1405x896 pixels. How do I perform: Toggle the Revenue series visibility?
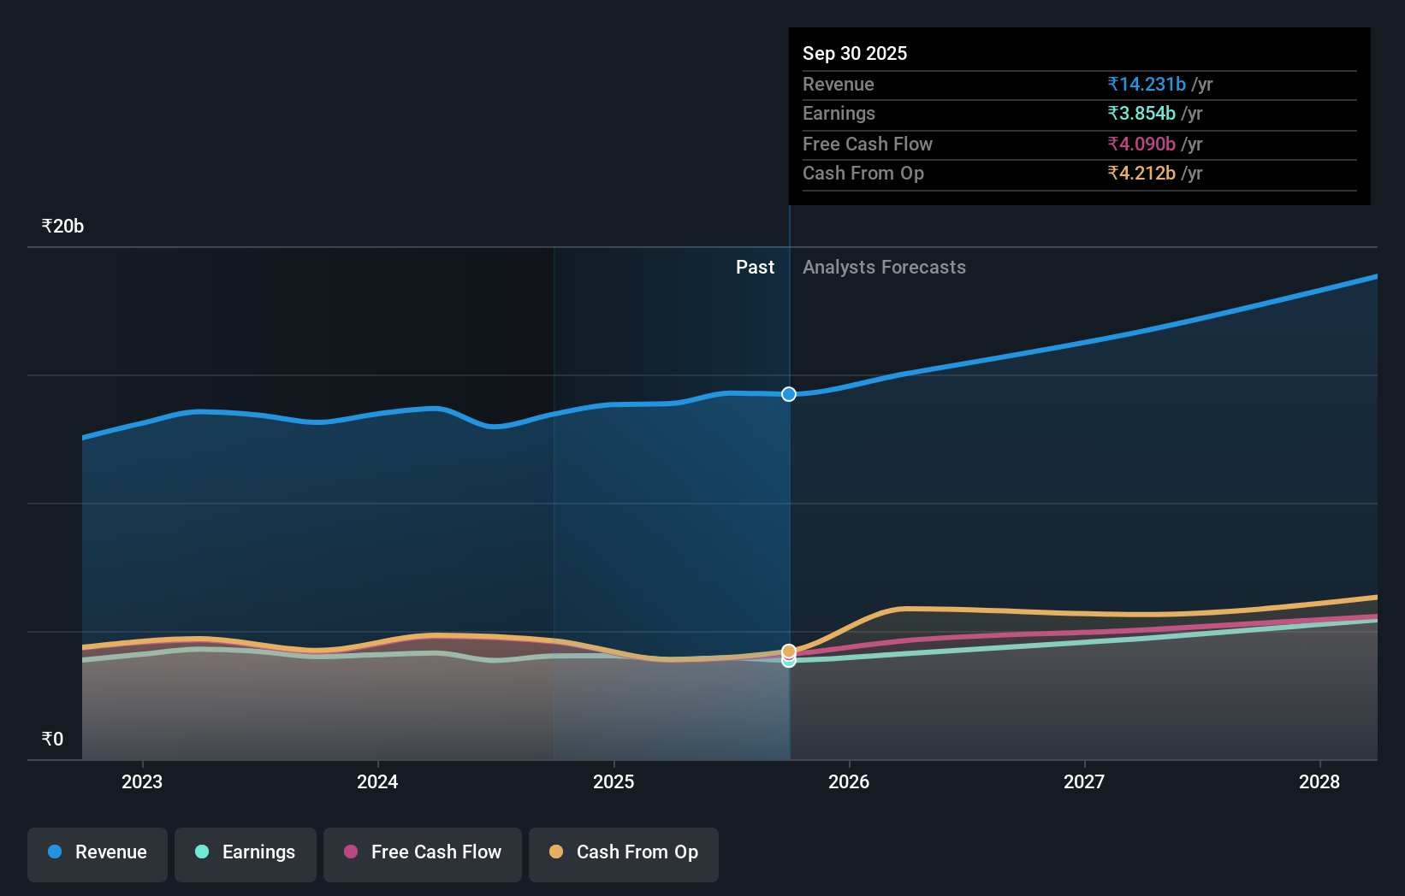[97, 854]
